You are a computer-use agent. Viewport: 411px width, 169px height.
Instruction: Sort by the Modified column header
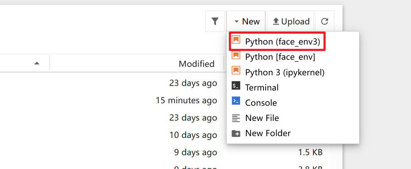pyautogui.click(x=196, y=64)
